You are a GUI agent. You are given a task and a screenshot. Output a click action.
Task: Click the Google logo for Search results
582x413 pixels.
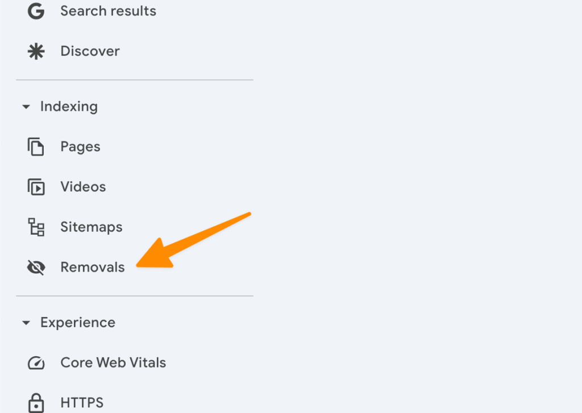36,11
